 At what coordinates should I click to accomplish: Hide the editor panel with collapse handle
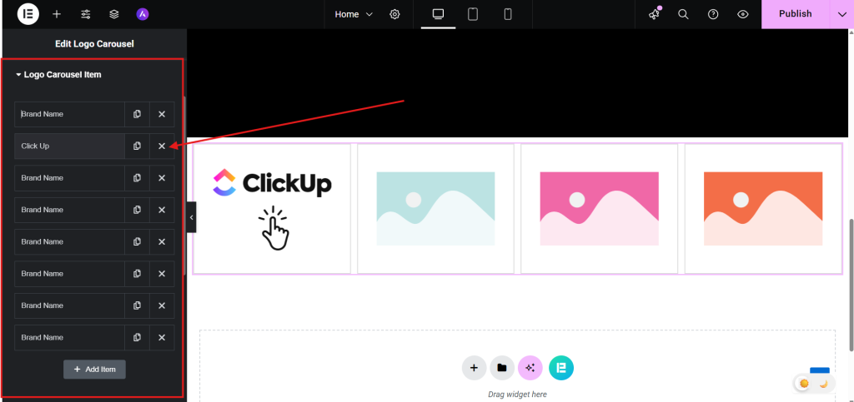coord(191,217)
